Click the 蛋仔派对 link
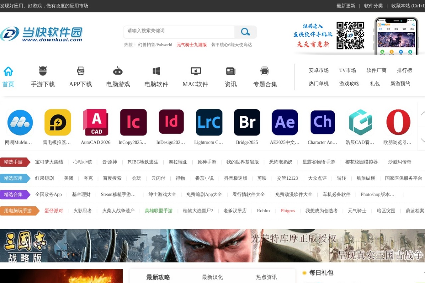425x283 pixels. click(x=53, y=211)
